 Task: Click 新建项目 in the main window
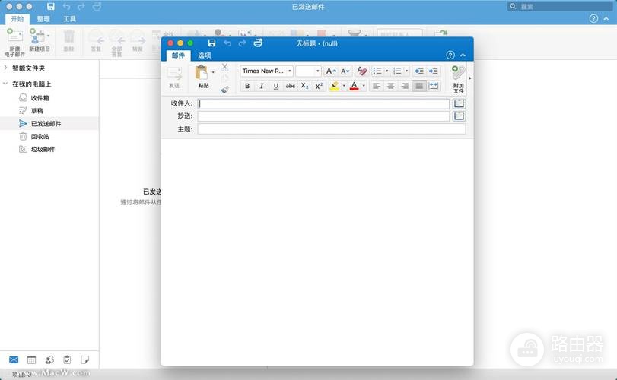point(40,40)
